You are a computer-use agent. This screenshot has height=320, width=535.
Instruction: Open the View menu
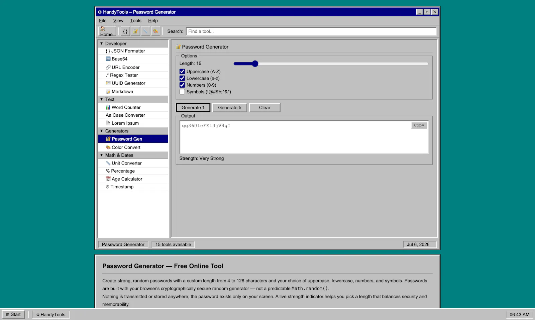tap(118, 21)
